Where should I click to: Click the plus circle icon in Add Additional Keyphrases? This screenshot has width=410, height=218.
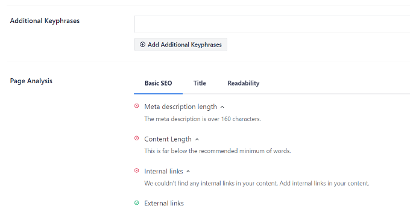(142, 45)
